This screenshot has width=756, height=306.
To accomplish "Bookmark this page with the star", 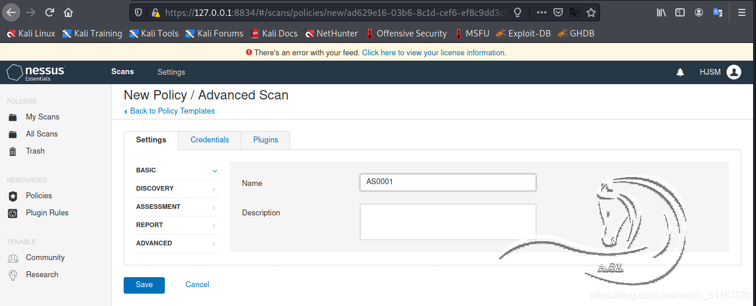I will pos(591,12).
